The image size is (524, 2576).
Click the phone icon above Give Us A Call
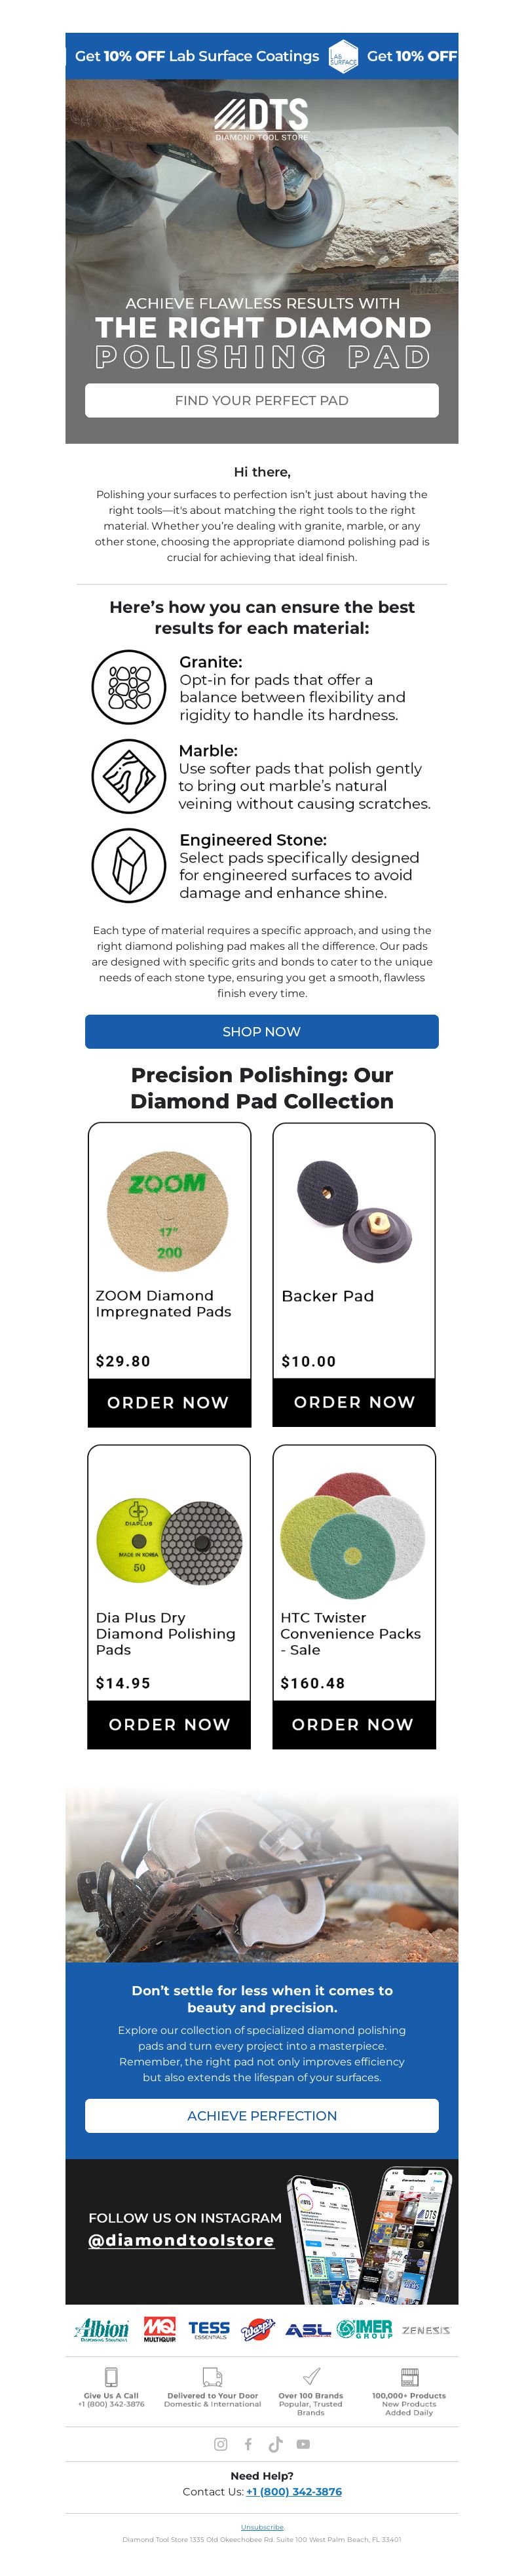[x=111, y=2377]
